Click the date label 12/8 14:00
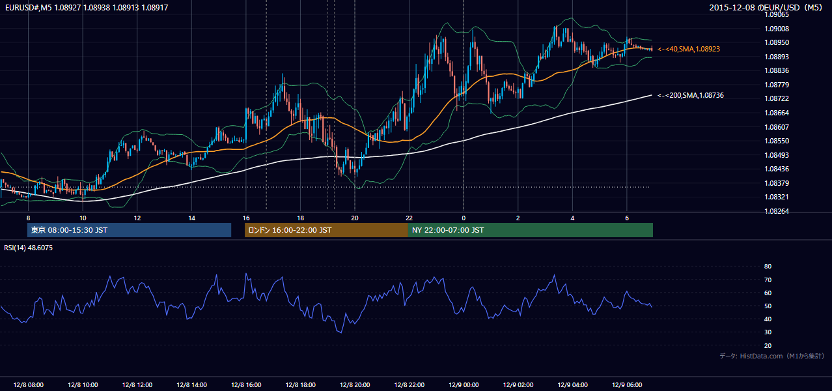 click(x=191, y=385)
